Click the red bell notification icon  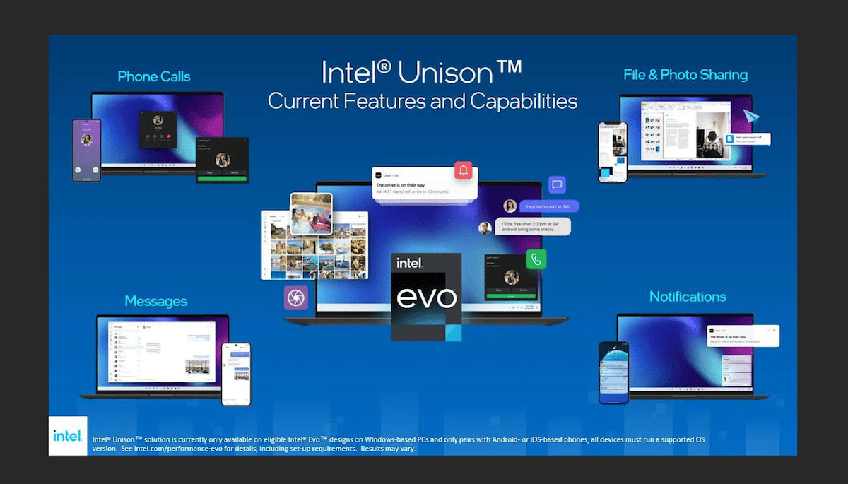pos(464,170)
